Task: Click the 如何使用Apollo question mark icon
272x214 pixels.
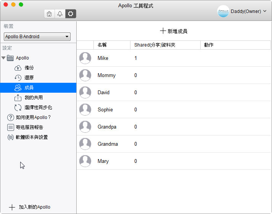Action: pyautogui.click(x=11, y=117)
